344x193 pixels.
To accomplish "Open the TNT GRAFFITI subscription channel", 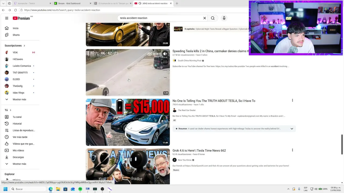I will point(20,73).
